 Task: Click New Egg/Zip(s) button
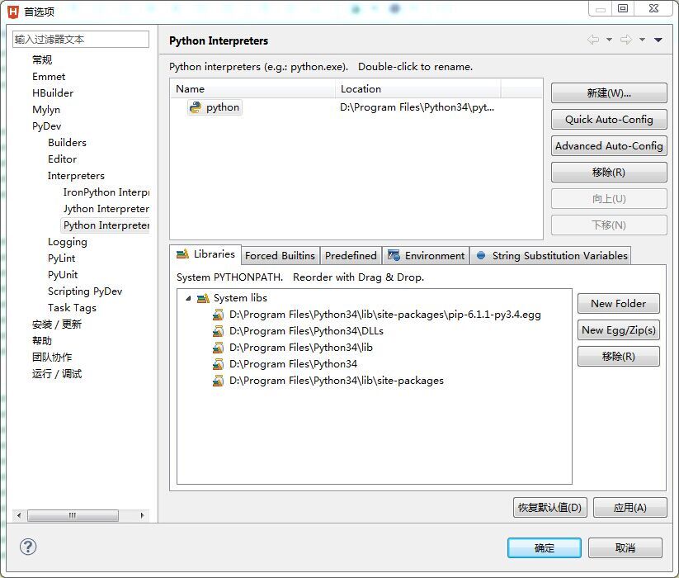[619, 330]
